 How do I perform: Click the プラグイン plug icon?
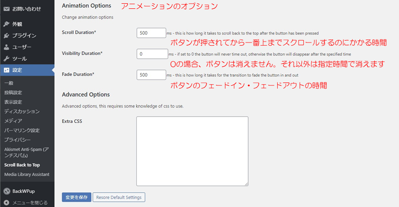(x=7, y=35)
